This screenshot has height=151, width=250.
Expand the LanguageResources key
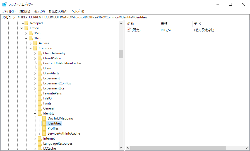pos(35,144)
